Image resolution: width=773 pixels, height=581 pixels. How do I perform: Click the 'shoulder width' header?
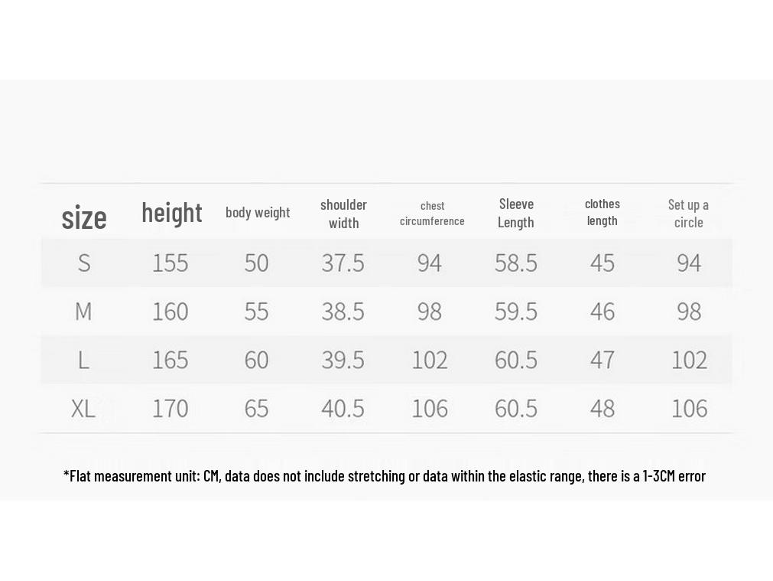tap(343, 214)
